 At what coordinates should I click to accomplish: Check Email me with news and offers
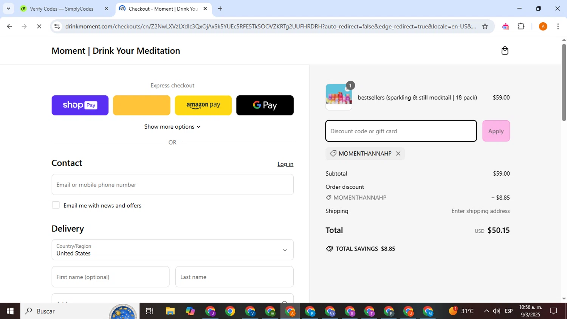click(56, 205)
